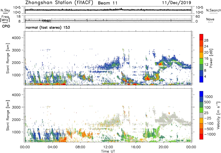The image size is (221, 153).
Task: Click red top of power colorbar
Action: point(201,37)
